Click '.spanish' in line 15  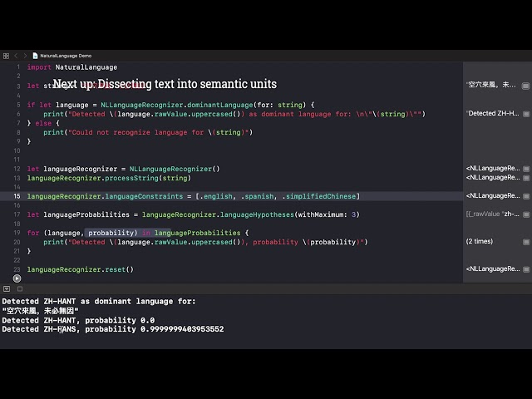click(x=257, y=196)
